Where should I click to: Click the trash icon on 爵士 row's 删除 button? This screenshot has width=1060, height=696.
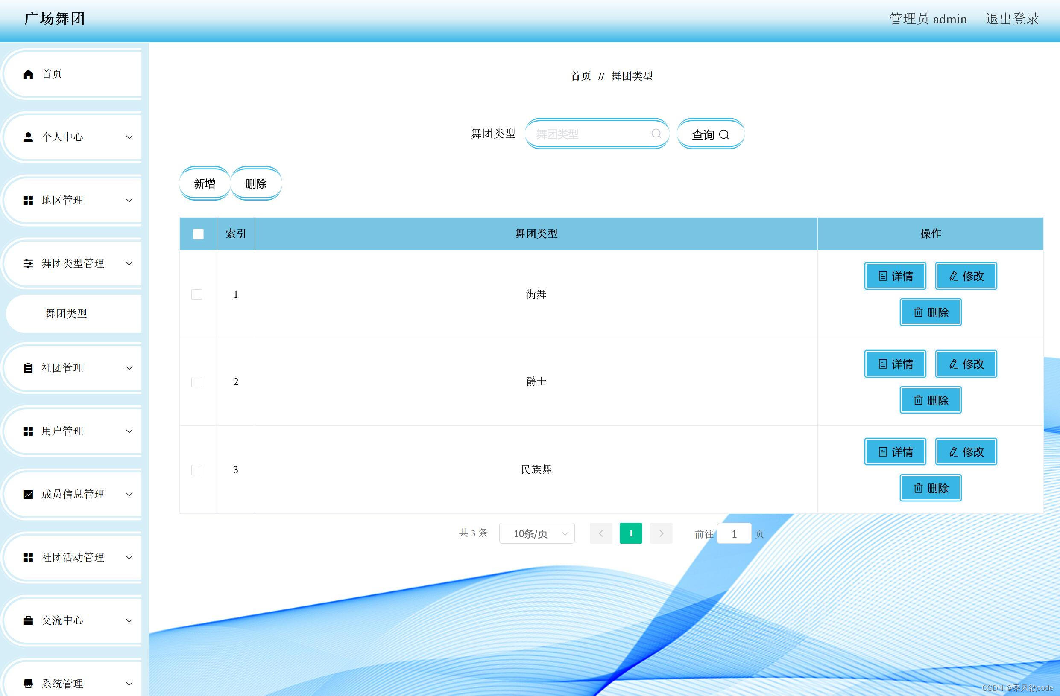(918, 400)
